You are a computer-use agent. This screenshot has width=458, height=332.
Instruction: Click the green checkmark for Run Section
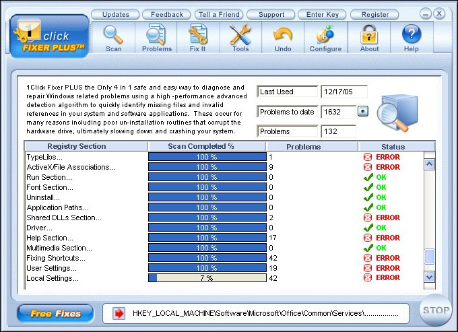pos(368,177)
